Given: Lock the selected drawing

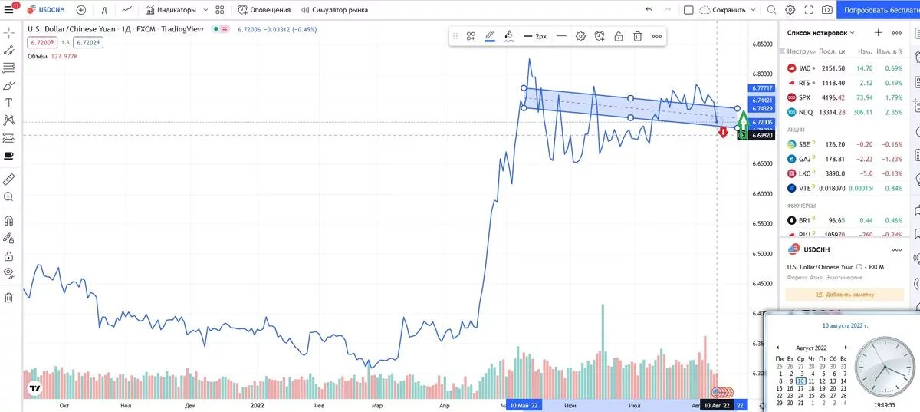Looking at the screenshot, I should [x=619, y=36].
